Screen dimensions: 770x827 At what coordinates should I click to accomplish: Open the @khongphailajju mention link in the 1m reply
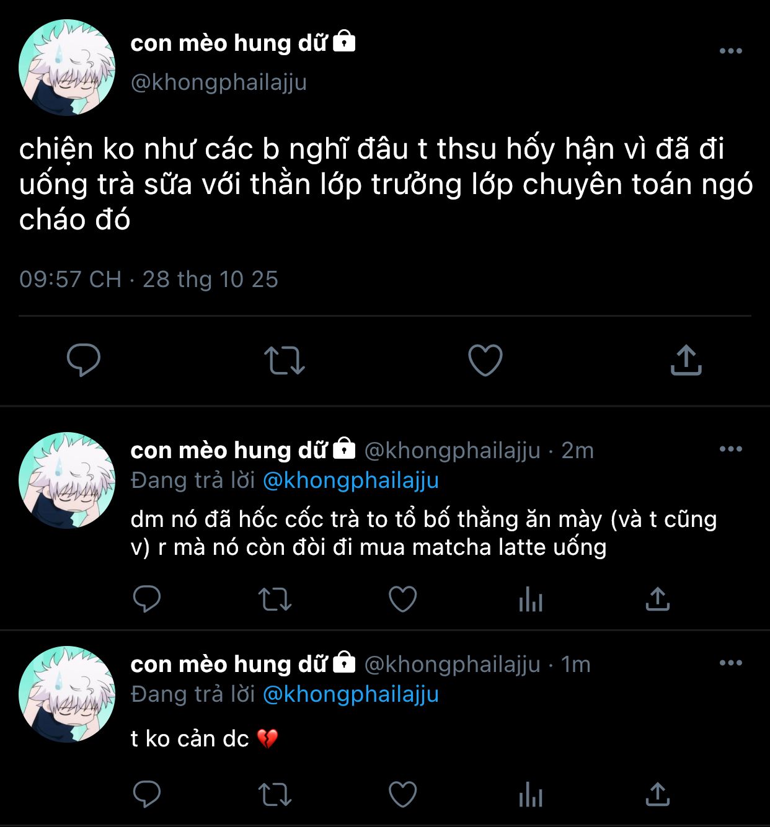pos(351,694)
